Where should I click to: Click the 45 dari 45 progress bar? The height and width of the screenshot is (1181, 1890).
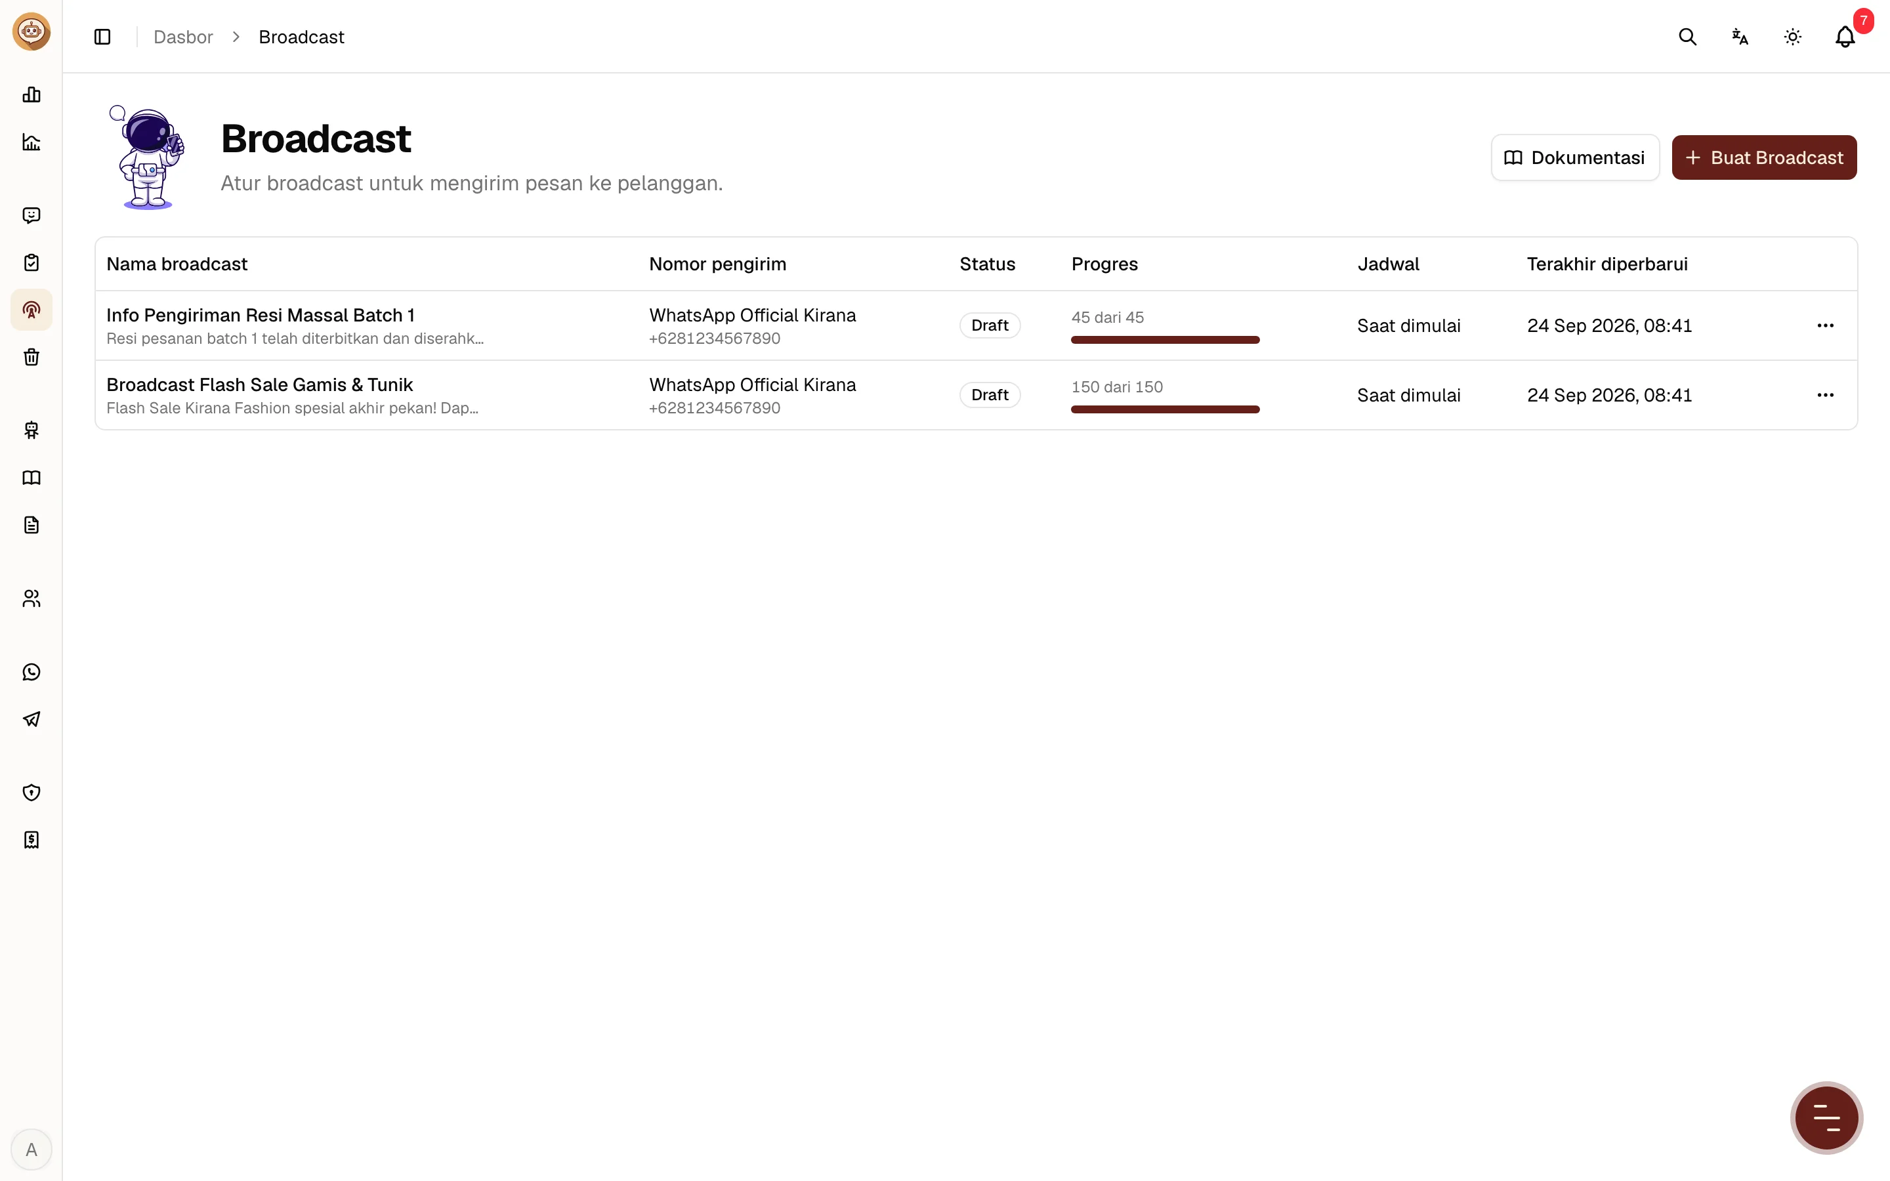click(1165, 340)
